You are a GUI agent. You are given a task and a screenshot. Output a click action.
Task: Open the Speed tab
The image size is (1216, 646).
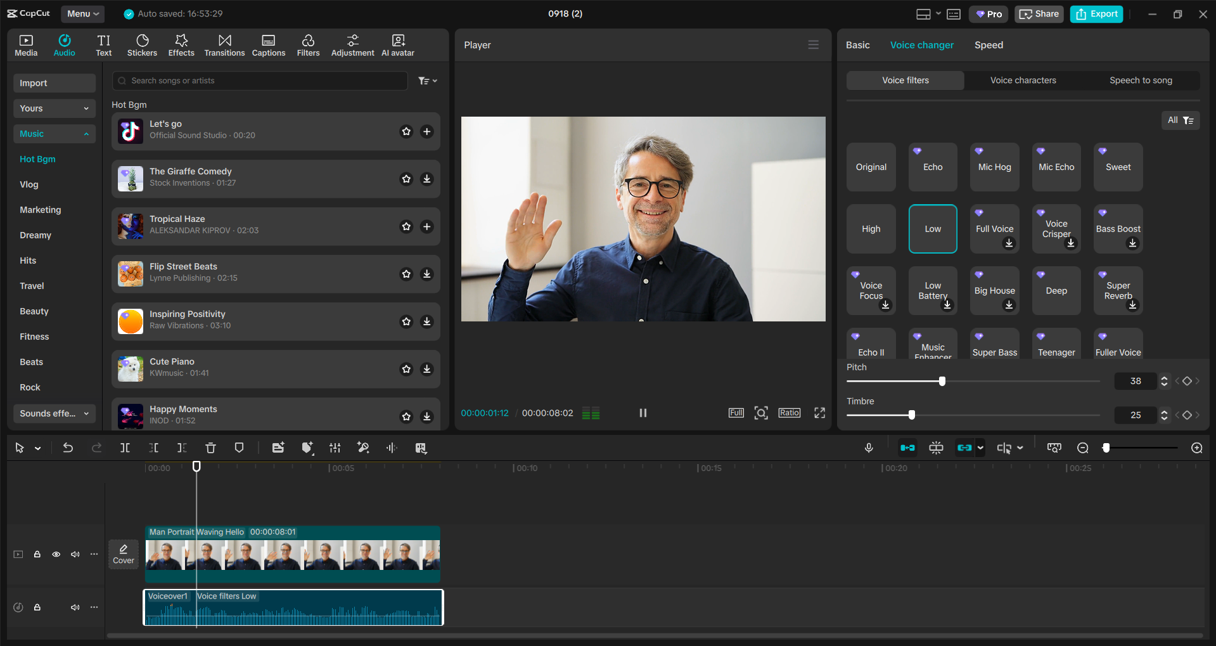pos(988,44)
